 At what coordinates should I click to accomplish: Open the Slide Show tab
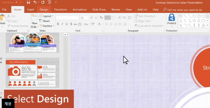[x=99, y=10]
